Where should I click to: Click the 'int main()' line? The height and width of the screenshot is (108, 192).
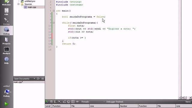[63, 11]
